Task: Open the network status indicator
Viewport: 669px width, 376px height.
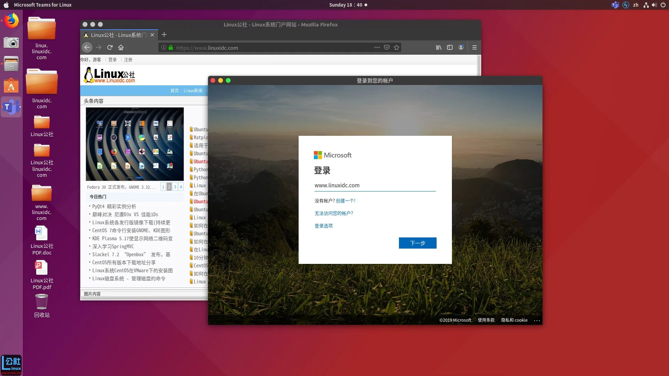Action: tap(646, 5)
